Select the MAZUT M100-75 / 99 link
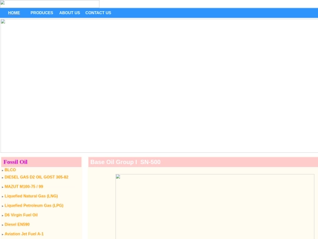Screen dimensions: 318x239 point(24,186)
